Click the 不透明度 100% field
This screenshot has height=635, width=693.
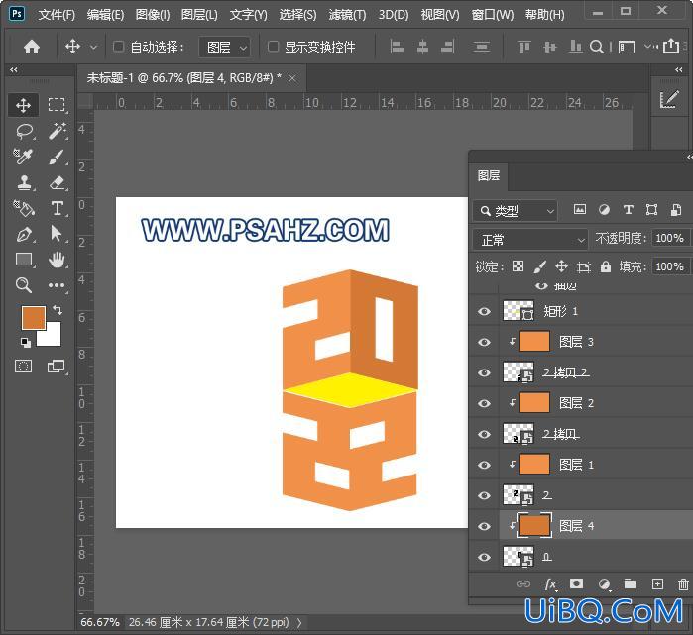coord(670,238)
